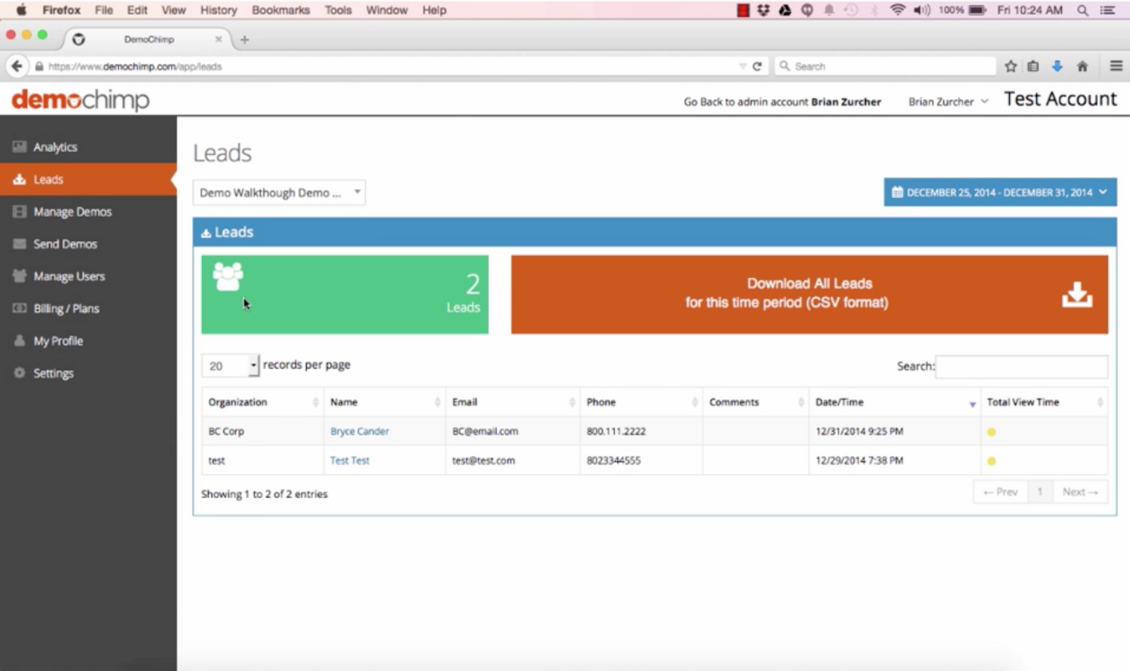Viewport: 1130px width, 671px height.
Task: Open Manage Users via its sidebar icon
Action: [x=18, y=276]
